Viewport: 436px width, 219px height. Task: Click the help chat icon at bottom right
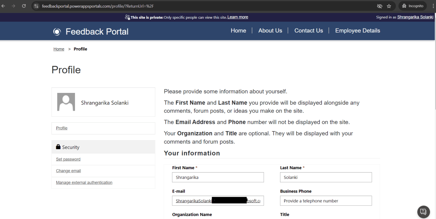(x=423, y=211)
